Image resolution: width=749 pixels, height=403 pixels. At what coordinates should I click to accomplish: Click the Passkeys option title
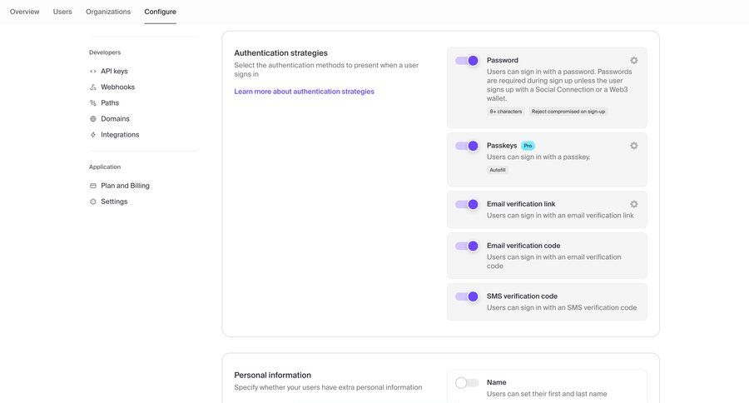click(502, 146)
